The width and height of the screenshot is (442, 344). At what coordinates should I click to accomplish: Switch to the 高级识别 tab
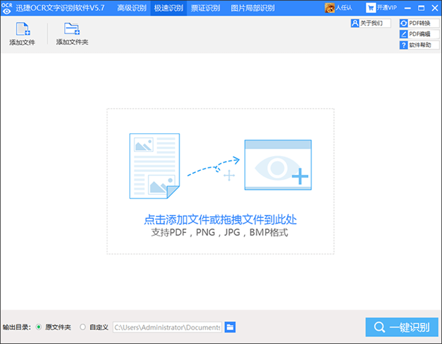(132, 7)
